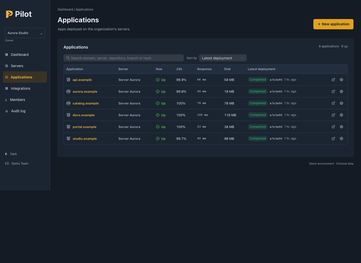Click the JS icon beside docs.example
The image size is (361, 263).
[x=68, y=115]
